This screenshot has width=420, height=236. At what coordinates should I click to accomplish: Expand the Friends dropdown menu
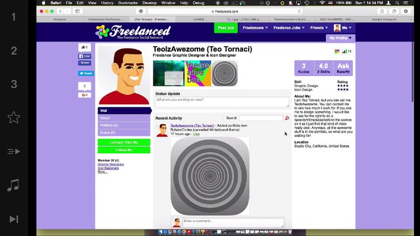tap(319, 28)
